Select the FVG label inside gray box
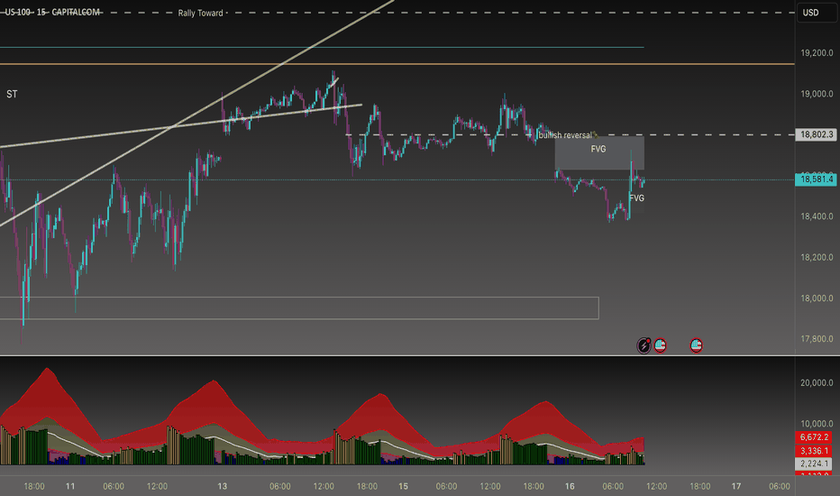 tap(598, 149)
